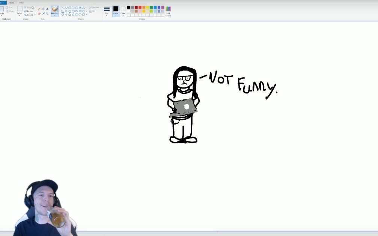Choose the Oval shape
The width and height of the screenshot is (378, 236).
[x=70, y=8]
